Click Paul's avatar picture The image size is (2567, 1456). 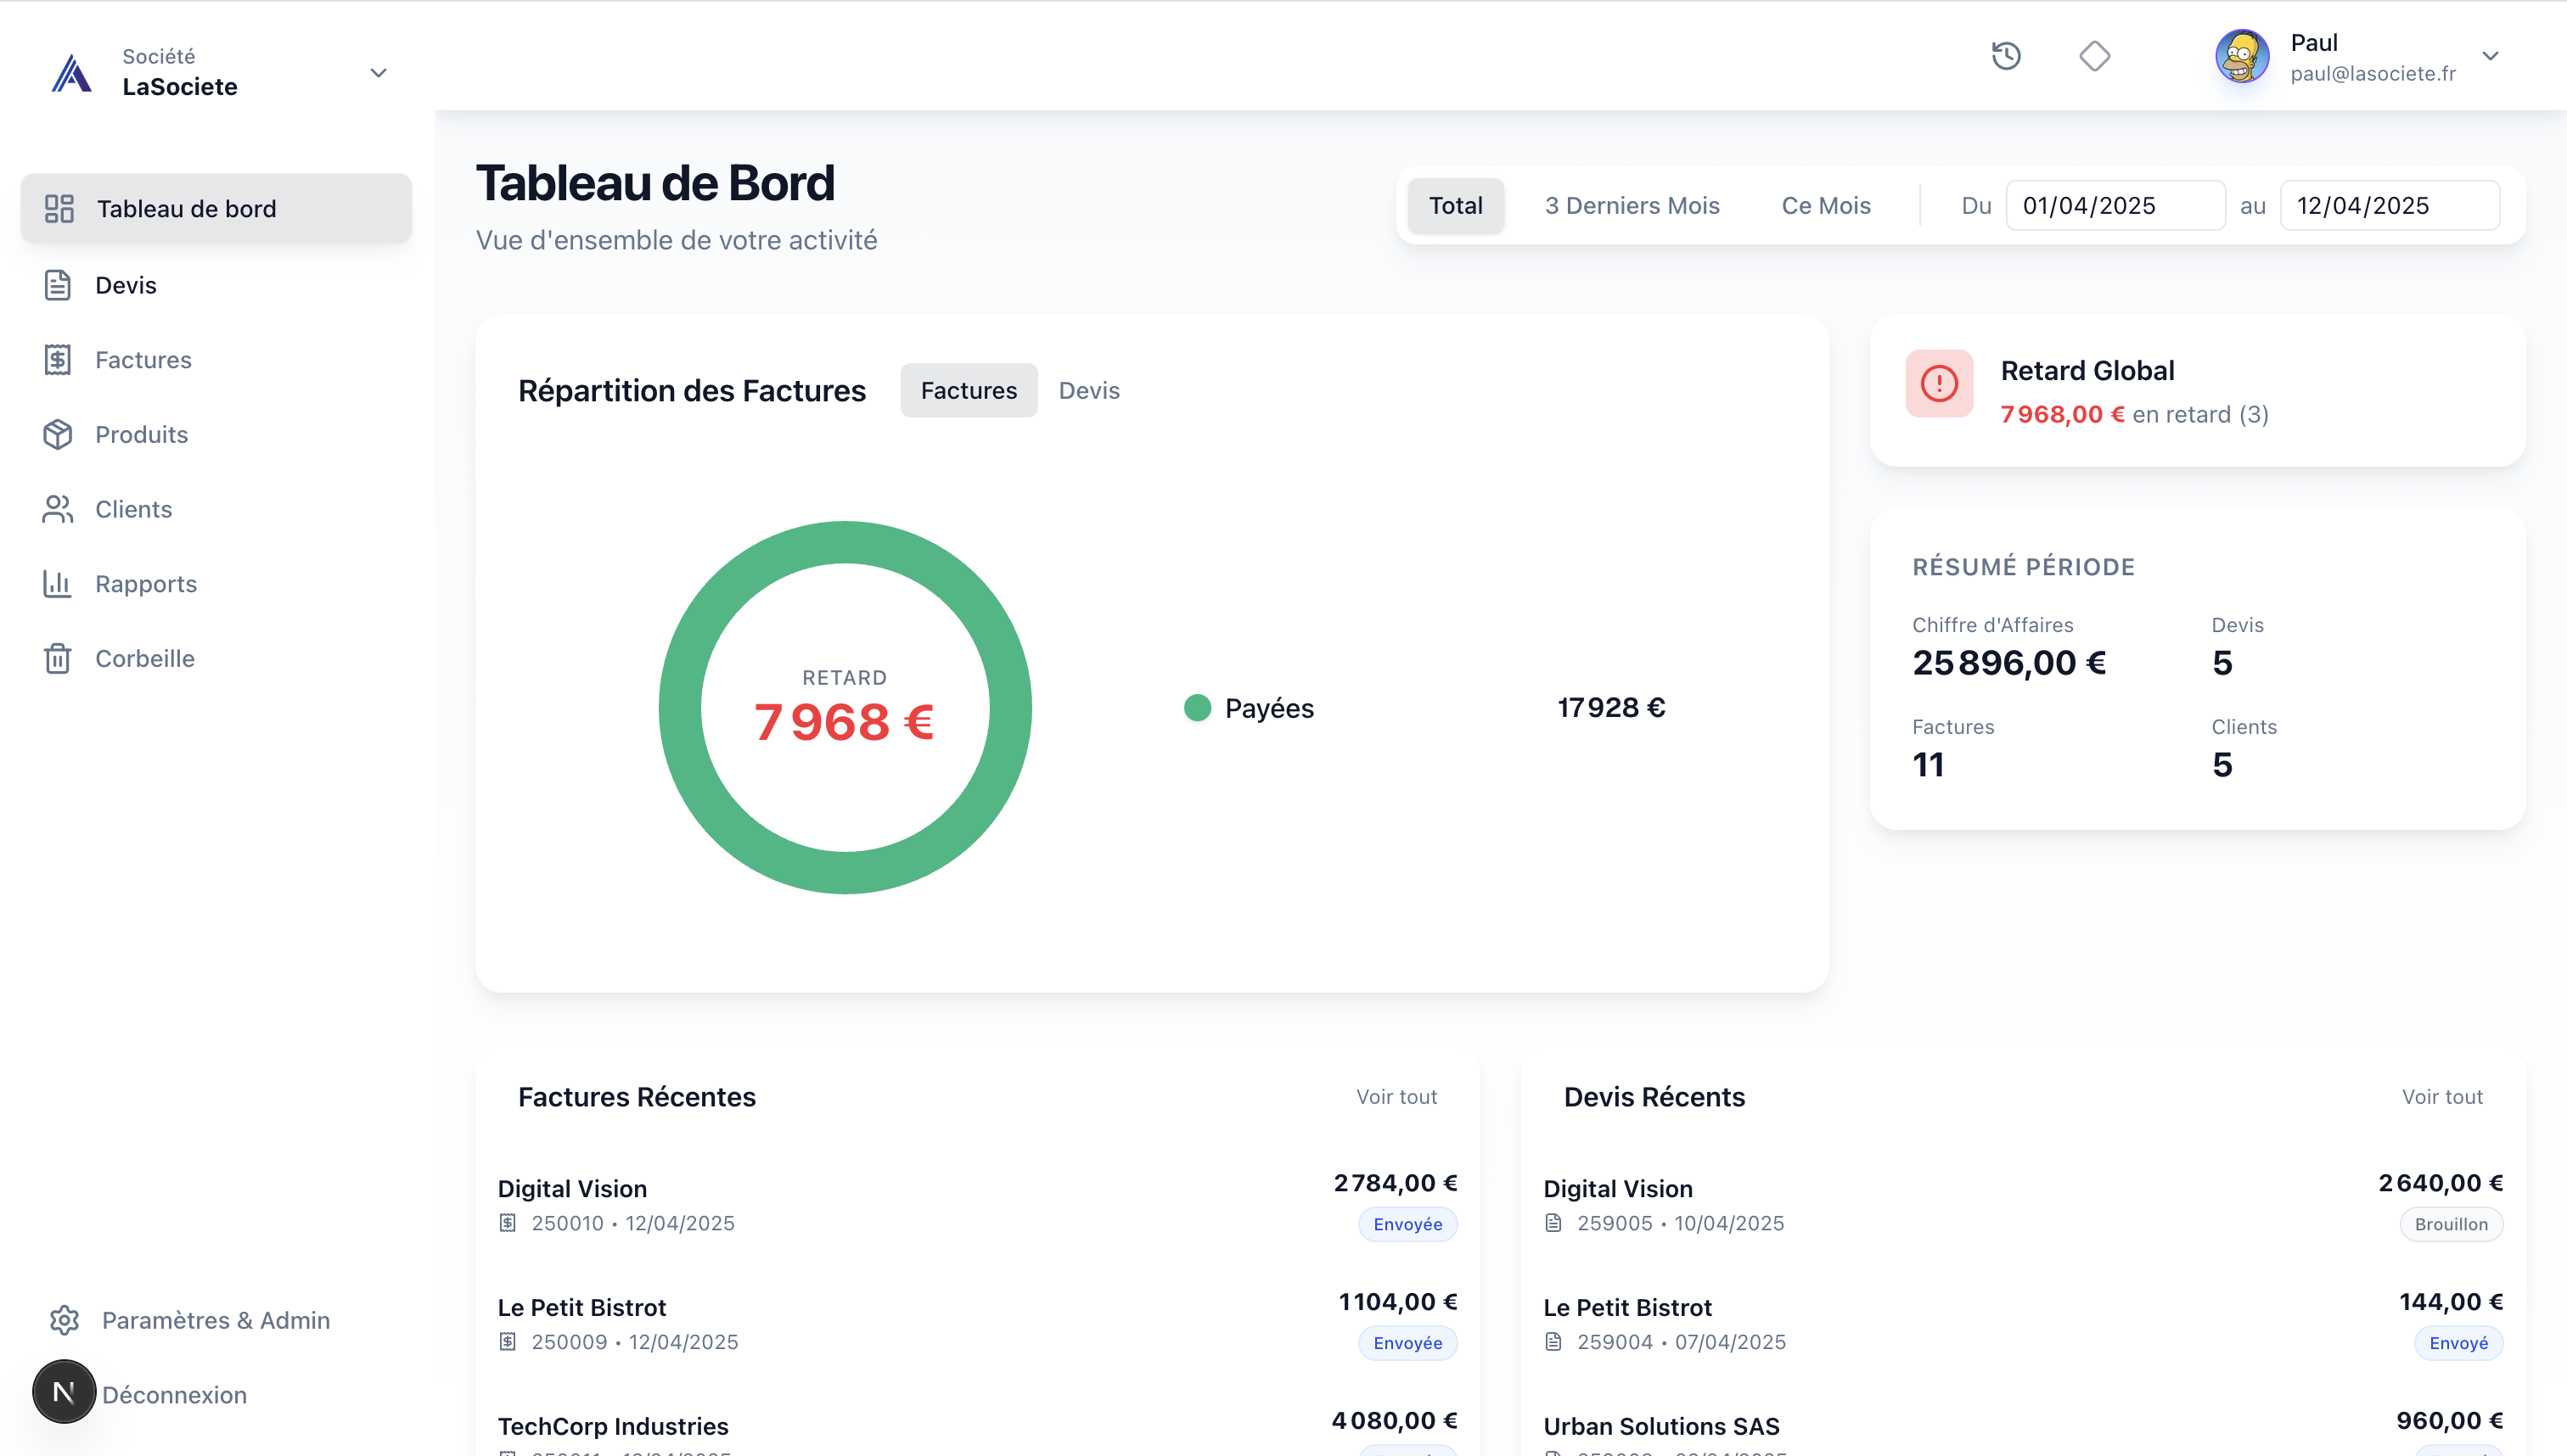pyautogui.click(x=2242, y=56)
